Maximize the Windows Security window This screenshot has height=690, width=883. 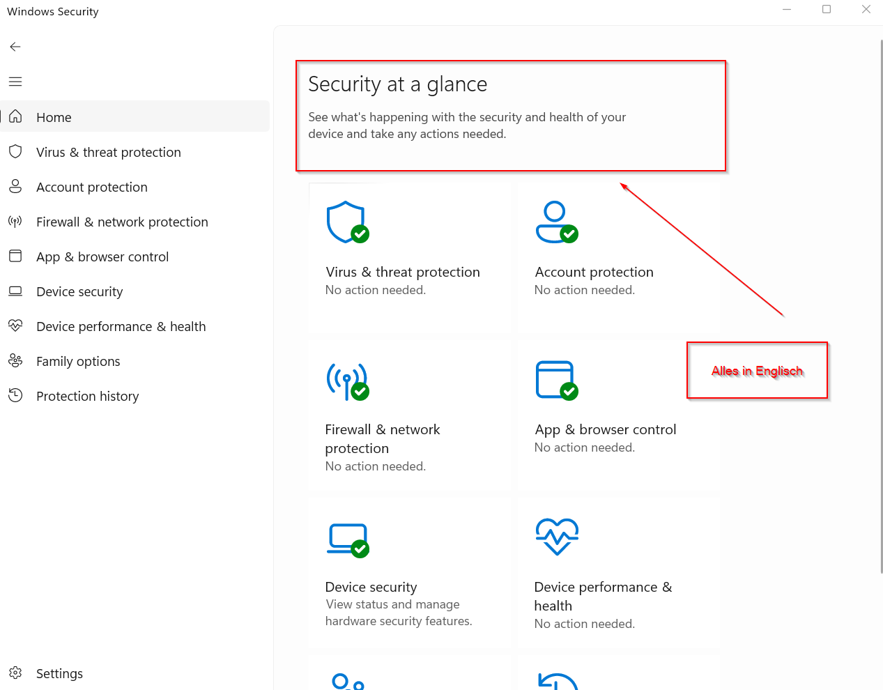pyautogui.click(x=827, y=10)
